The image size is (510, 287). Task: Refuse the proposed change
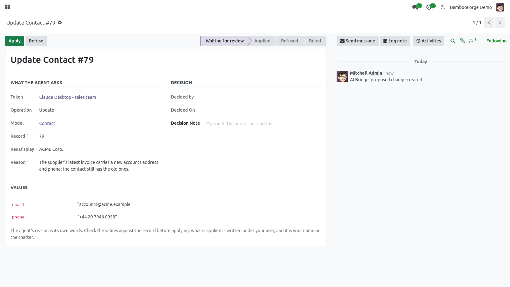(x=36, y=41)
